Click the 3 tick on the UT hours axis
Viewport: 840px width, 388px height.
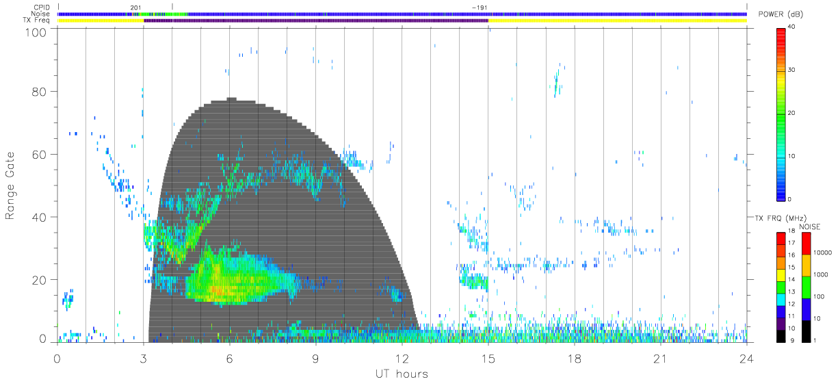click(x=143, y=359)
